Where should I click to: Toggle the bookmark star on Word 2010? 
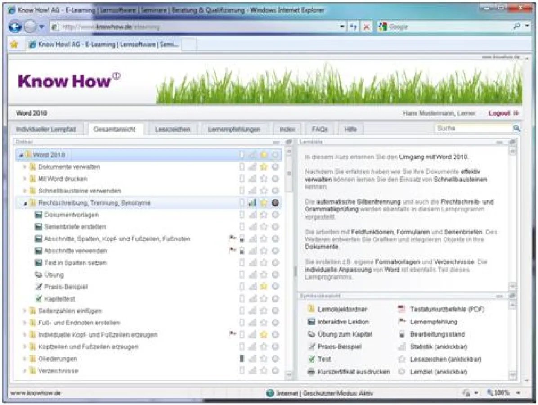click(x=263, y=154)
